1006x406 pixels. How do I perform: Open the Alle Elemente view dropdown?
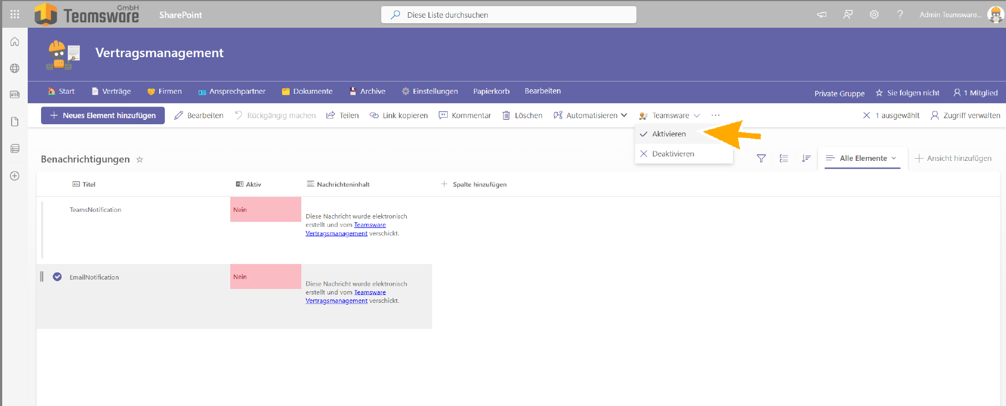tap(862, 159)
